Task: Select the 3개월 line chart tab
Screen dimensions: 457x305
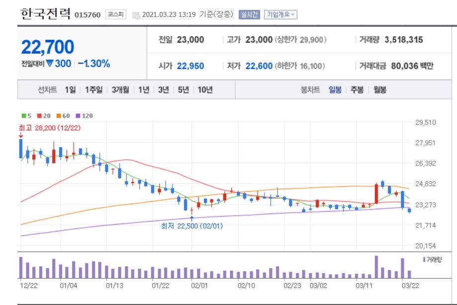Action: click(120, 89)
